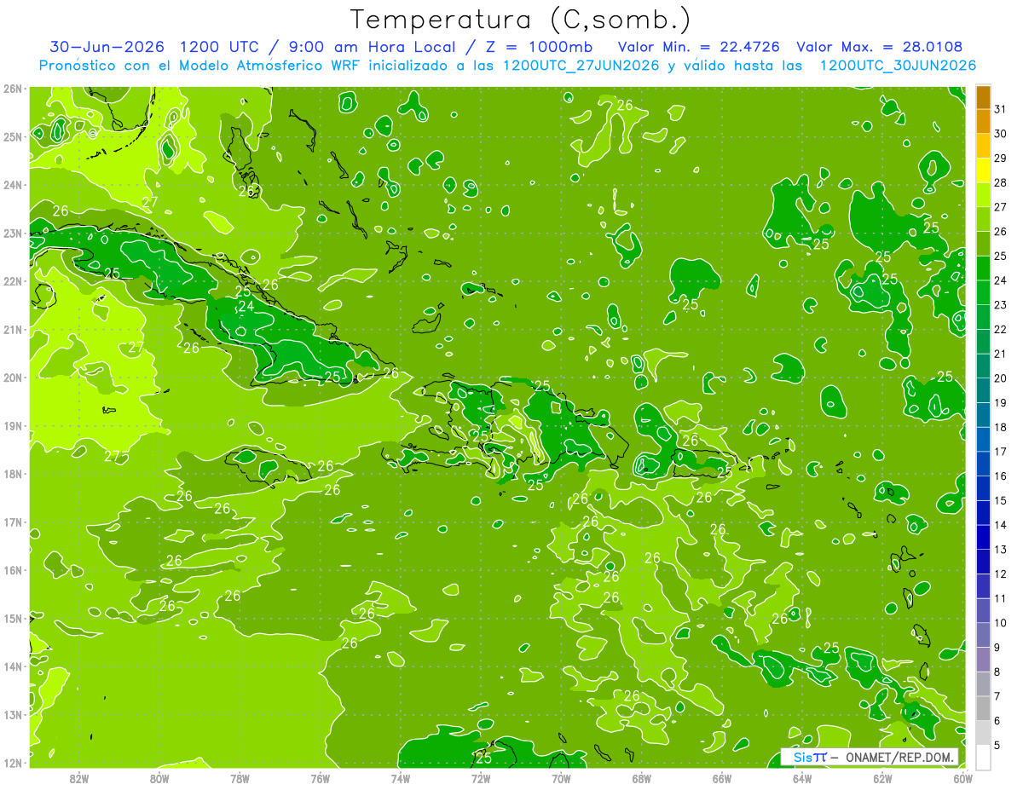
Task: Click the 64W longitude axis label
Action: pyautogui.click(x=802, y=778)
